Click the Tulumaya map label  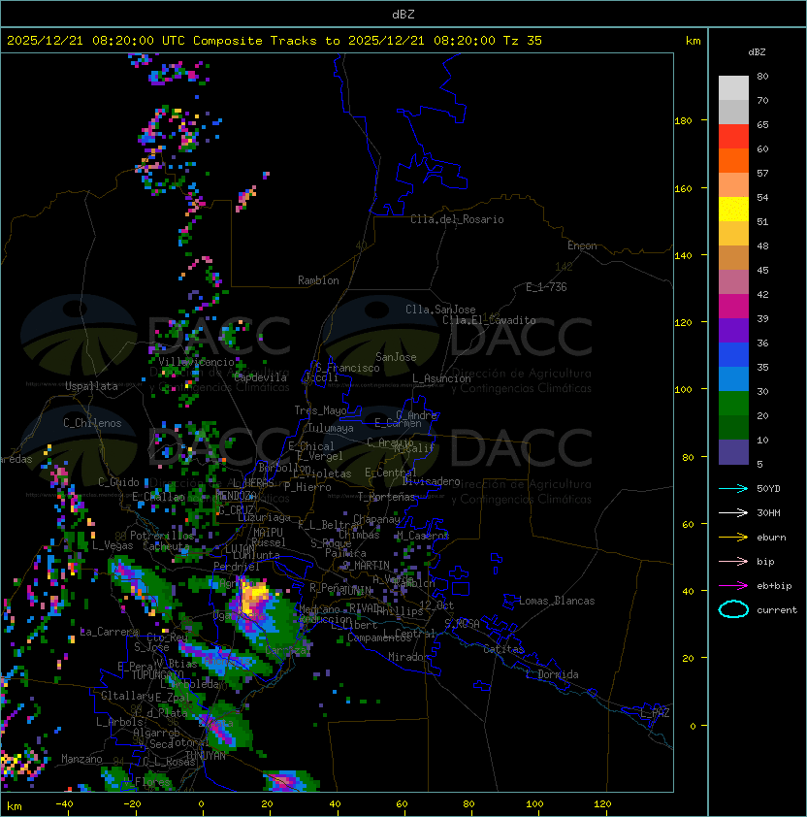(x=331, y=428)
